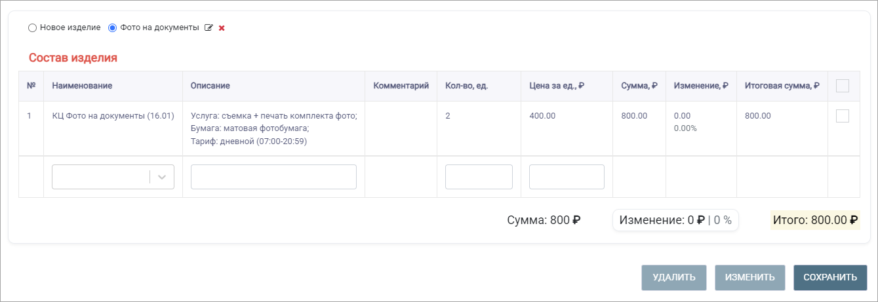The image size is (878, 302).
Task: Click the Наименование column header
Action: click(x=82, y=86)
